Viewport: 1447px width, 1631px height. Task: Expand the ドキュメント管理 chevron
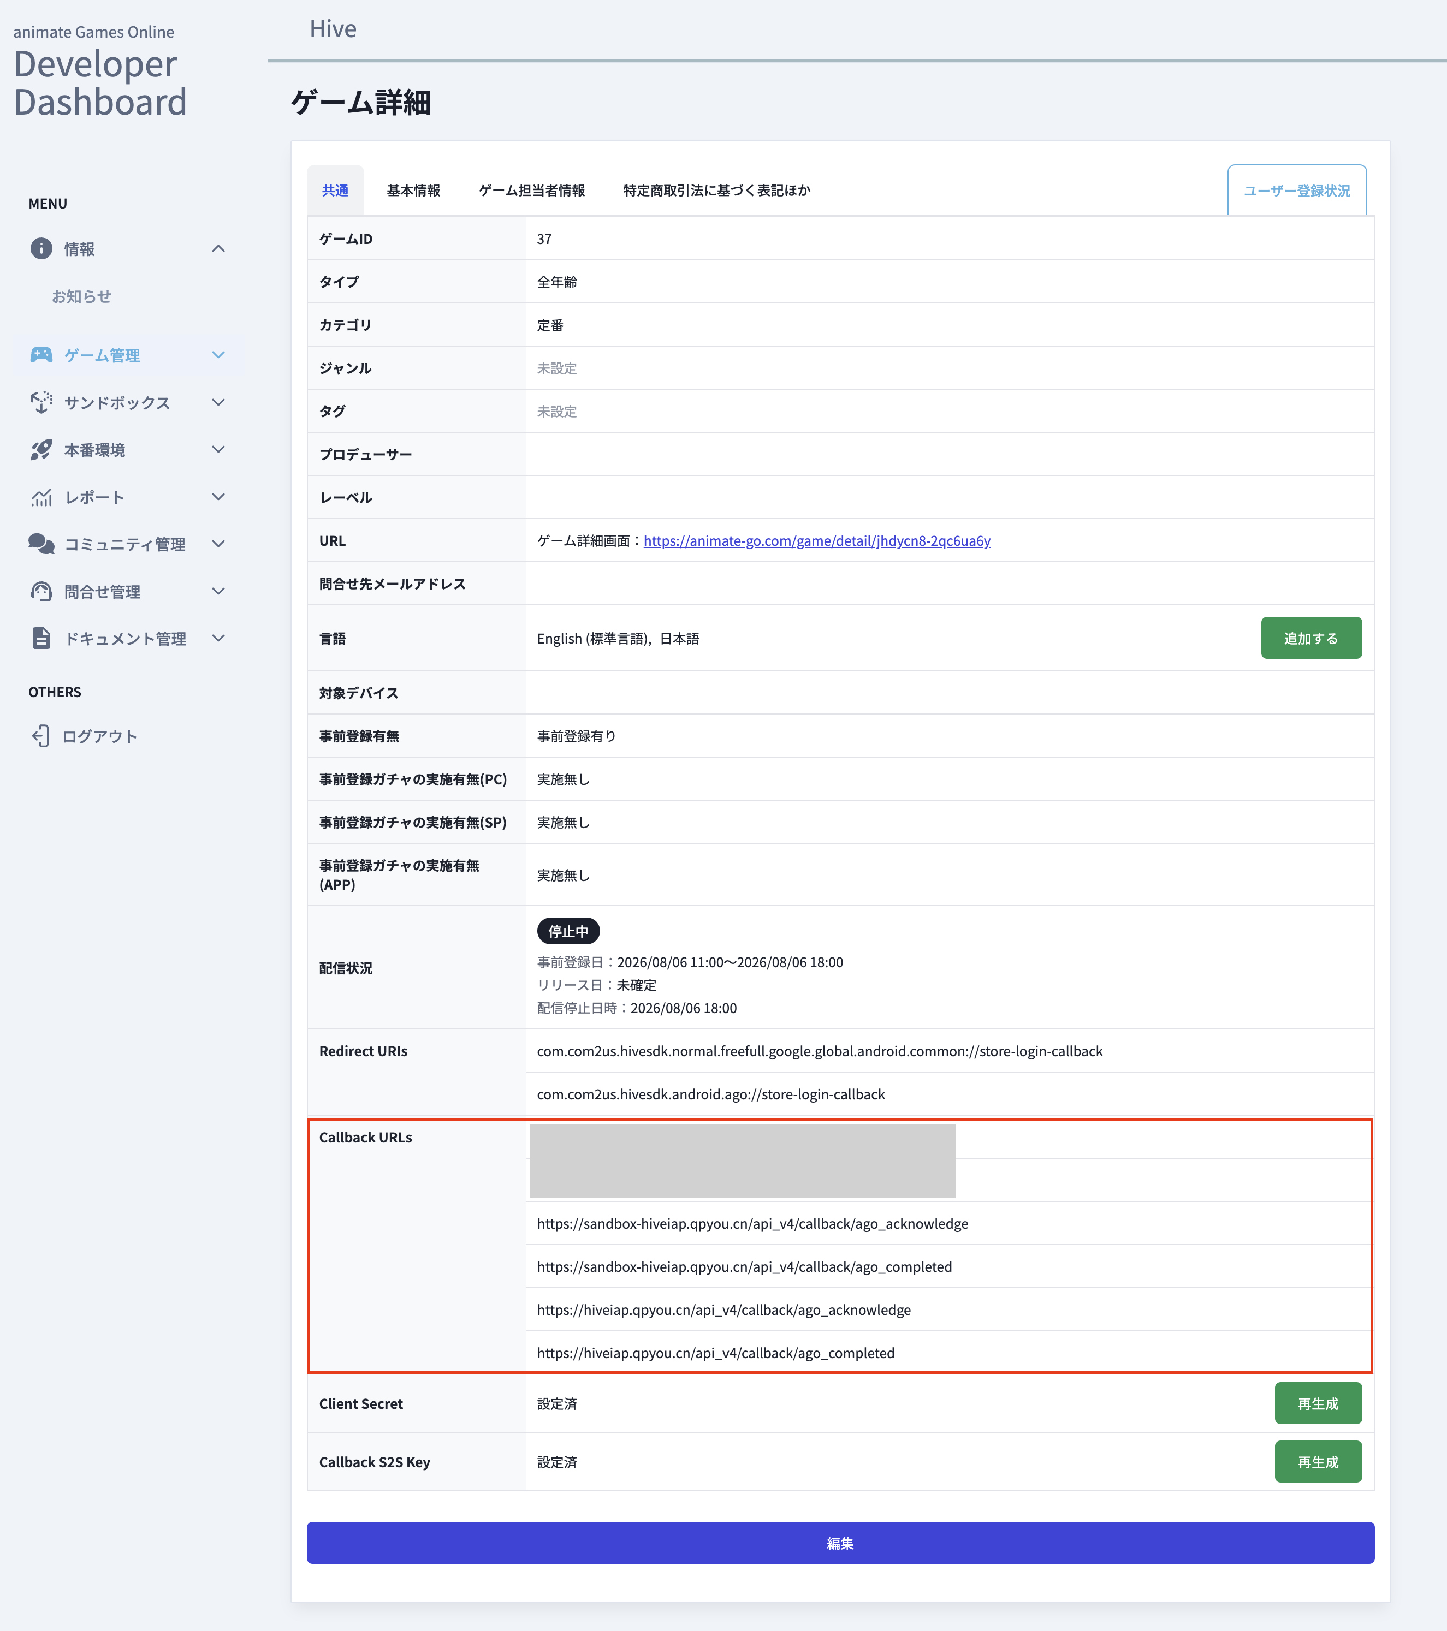coord(218,638)
